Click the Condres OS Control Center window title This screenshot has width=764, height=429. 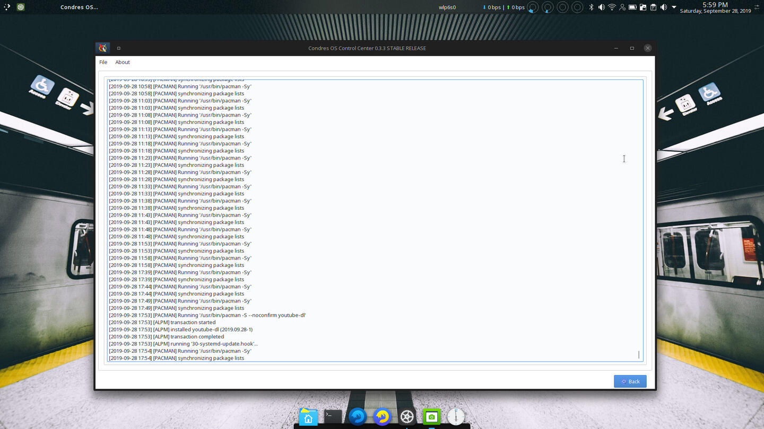[x=367, y=48]
